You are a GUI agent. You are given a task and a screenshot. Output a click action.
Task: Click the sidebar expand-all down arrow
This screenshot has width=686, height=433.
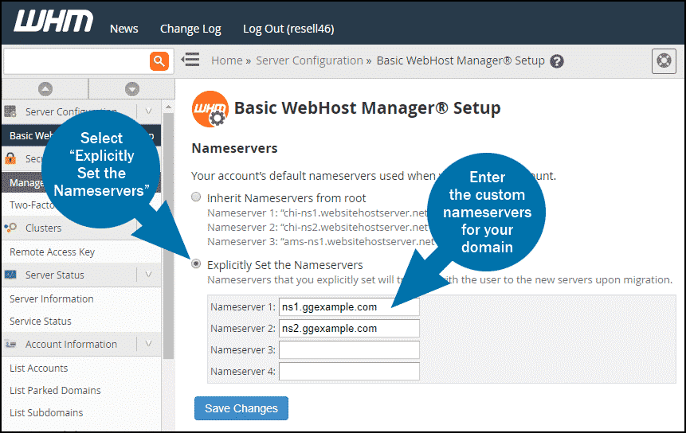(x=132, y=89)
